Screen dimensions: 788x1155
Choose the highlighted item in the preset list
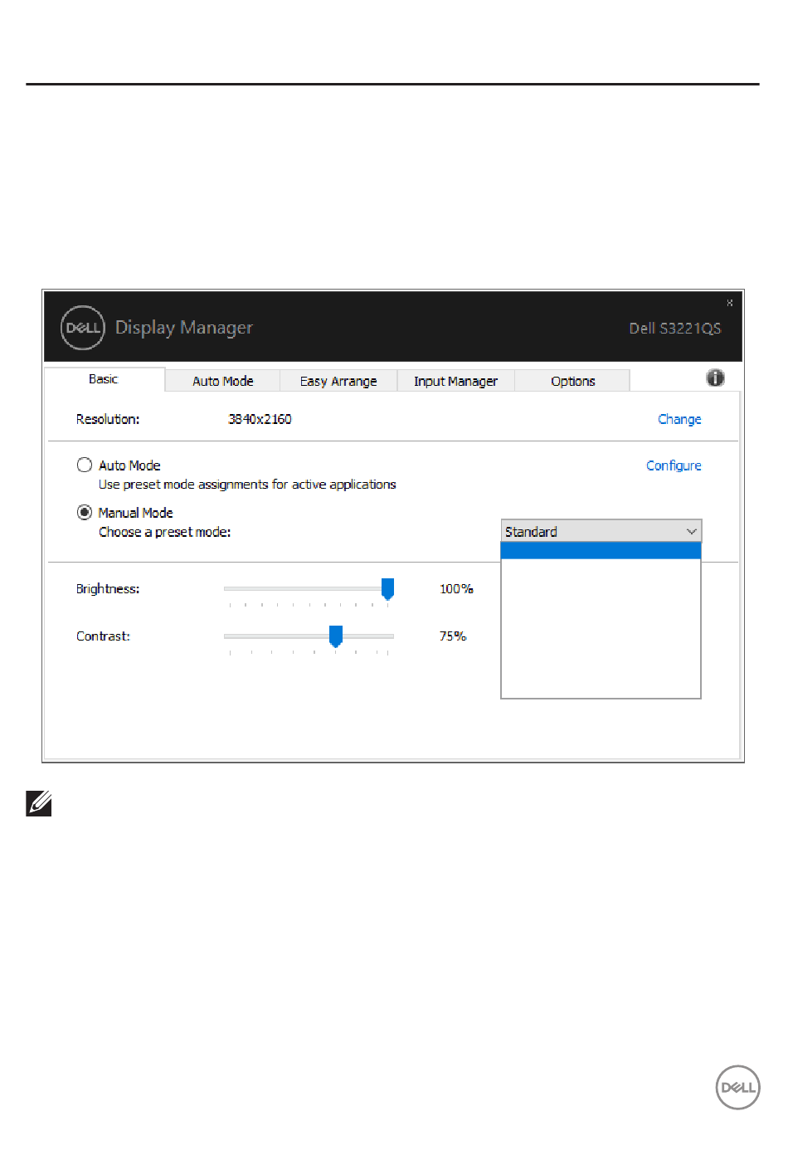pyautogui.click(x=601, y=551)
